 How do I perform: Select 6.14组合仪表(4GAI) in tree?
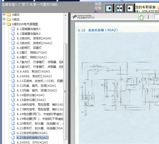click(x=31, y=95)
